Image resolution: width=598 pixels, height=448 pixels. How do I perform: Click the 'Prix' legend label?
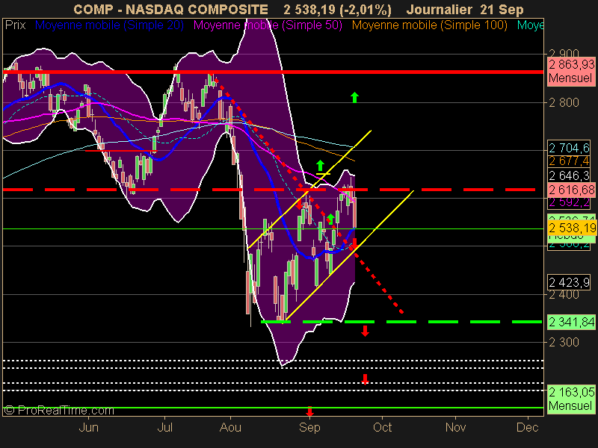click(x=15, y=25)
